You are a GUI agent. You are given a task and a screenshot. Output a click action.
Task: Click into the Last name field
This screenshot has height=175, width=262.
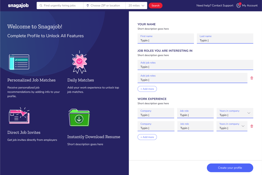pos(225,38)
